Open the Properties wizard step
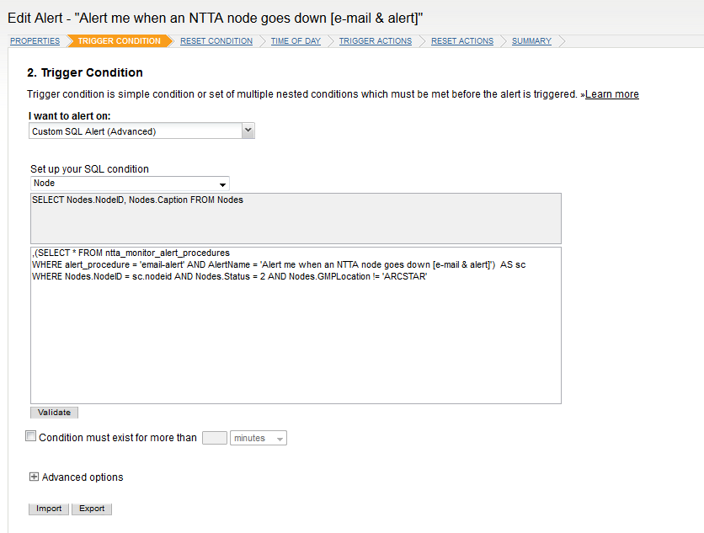 coord(35,41)
